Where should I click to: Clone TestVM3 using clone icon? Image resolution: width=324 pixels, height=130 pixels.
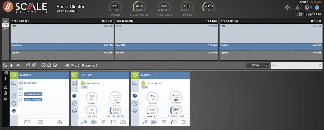pyautogui.click(x=174, y=122)
